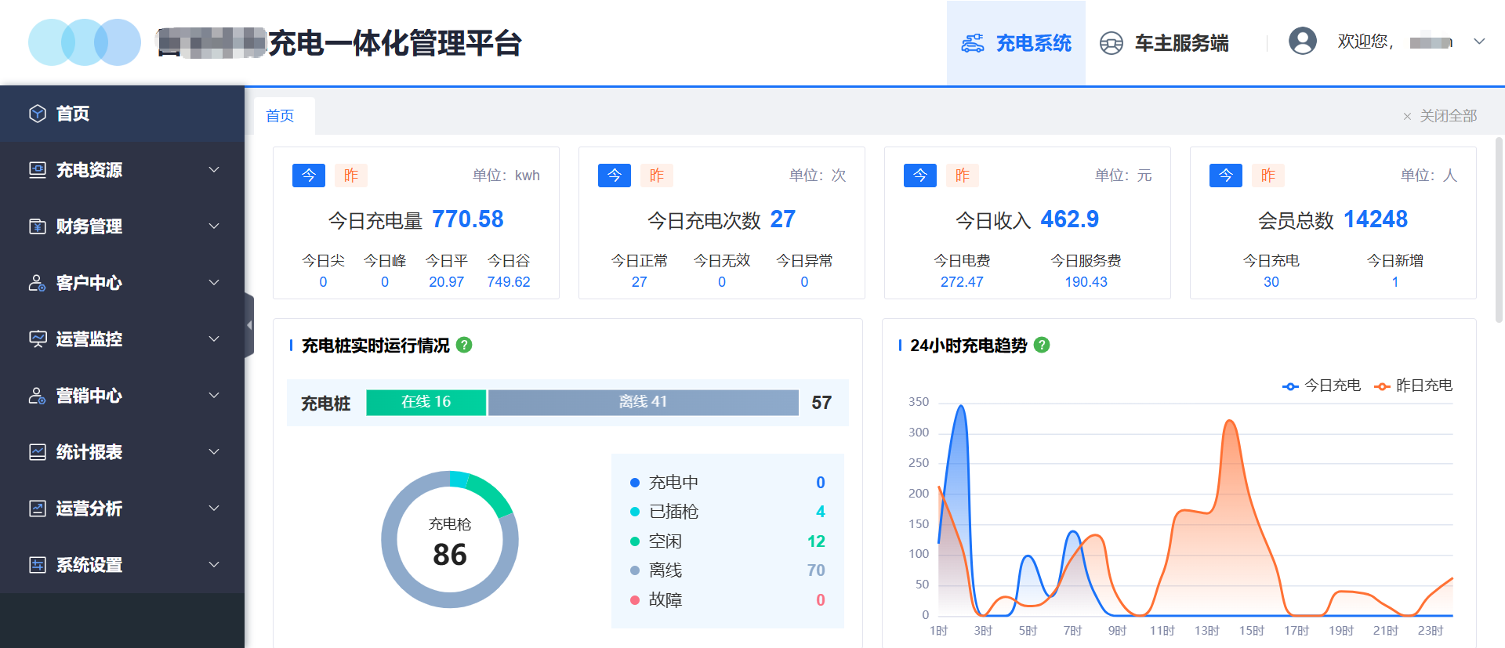Click the 充电资源 sidebar icon

coord(38,170)
